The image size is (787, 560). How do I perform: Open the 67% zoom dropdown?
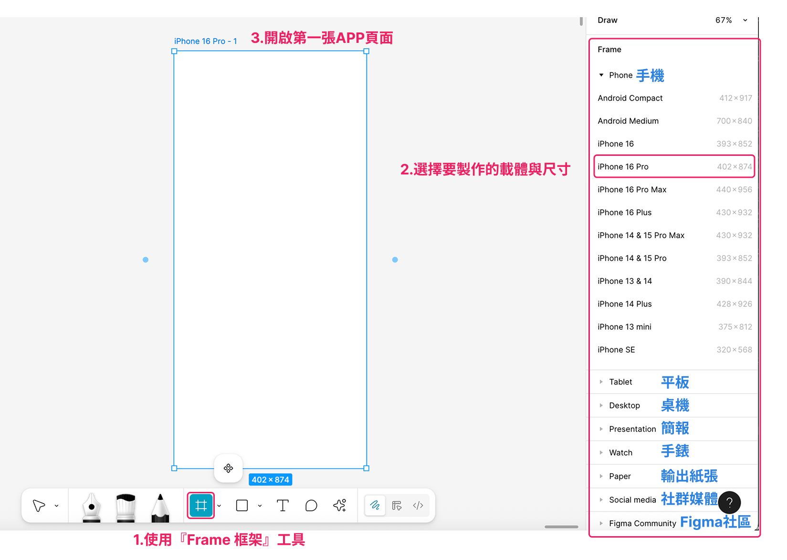(x=731, y=20)
